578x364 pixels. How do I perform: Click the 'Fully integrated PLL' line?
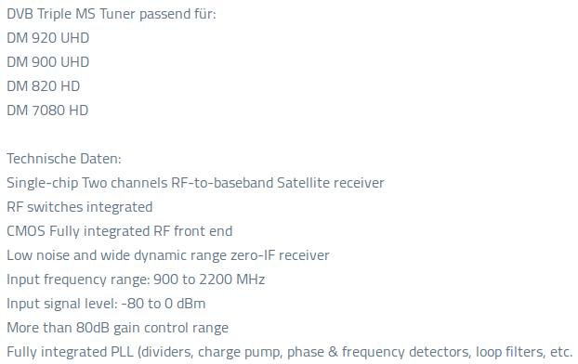click(290, 352)
